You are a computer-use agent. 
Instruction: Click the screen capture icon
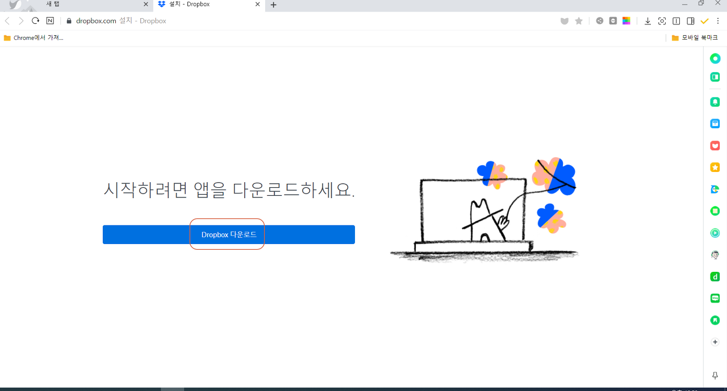[662, 21]
